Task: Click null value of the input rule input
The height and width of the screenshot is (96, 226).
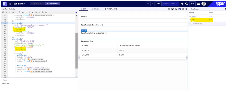Action: click(x=210, y=16)
